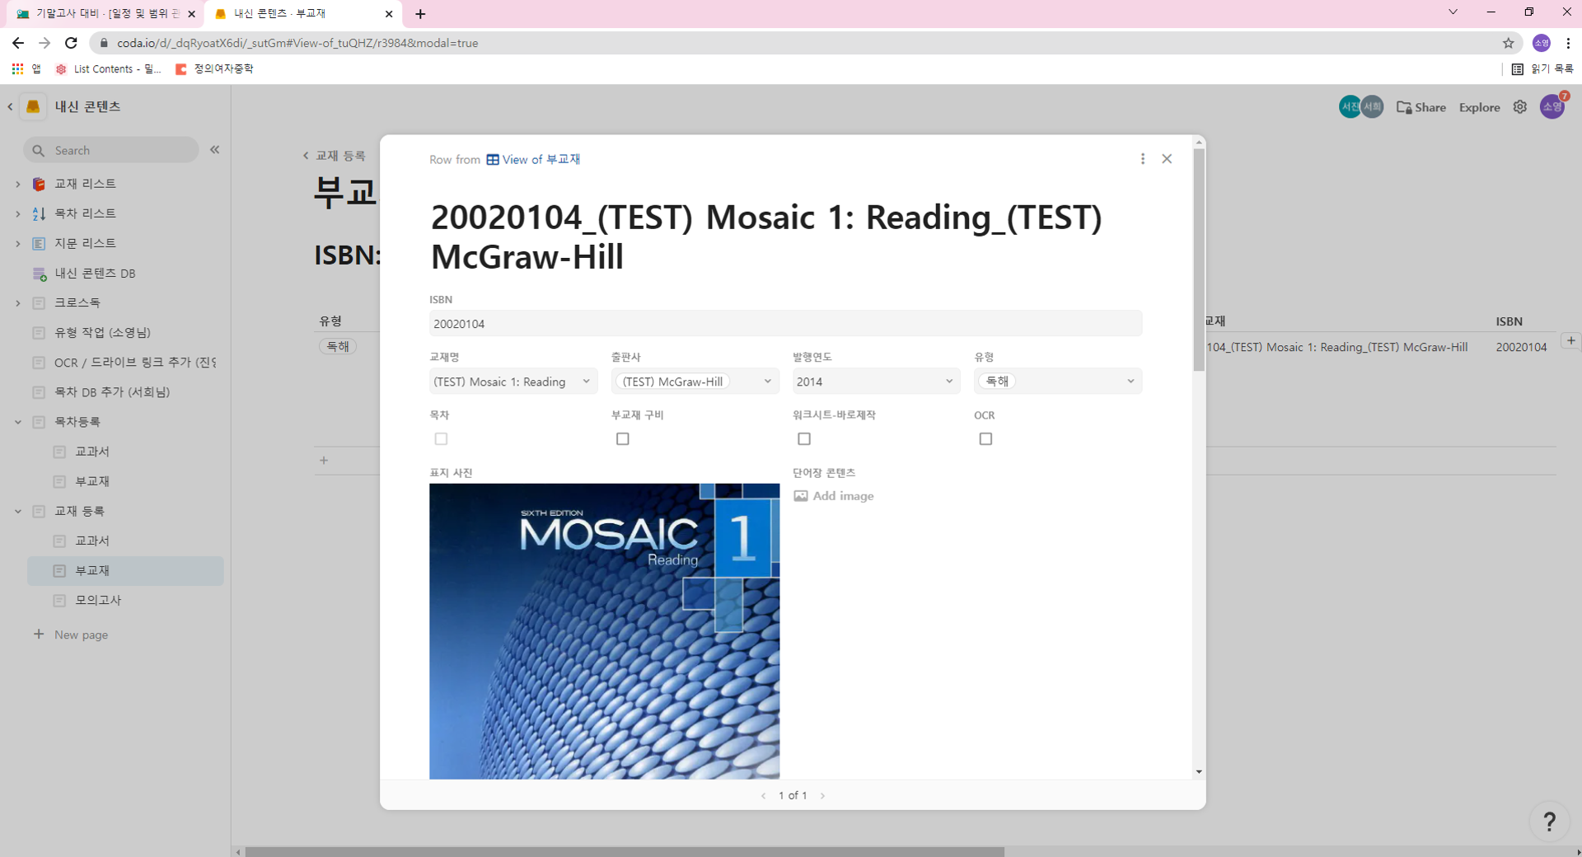Viewport: 1582px width, 857px height.
Task: Click the Coda doc icon beside 내신 콘텐츠
Action: [33, 106]
